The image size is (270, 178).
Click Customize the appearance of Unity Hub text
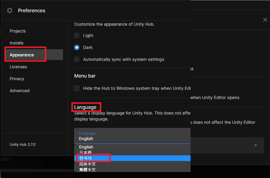click(114, 24)
